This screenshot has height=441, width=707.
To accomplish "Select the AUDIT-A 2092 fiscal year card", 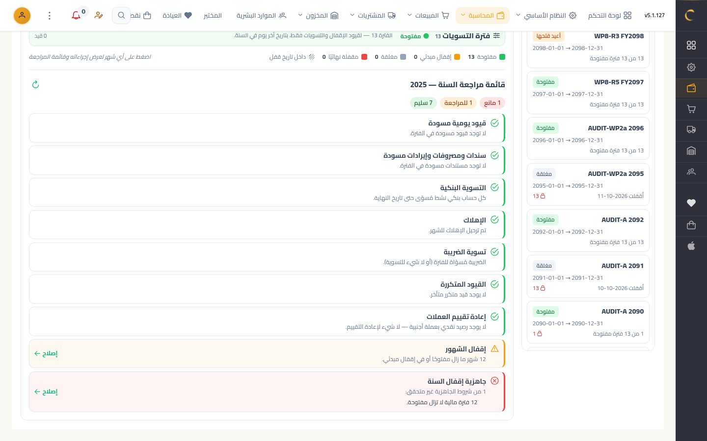I will (588, 231).
